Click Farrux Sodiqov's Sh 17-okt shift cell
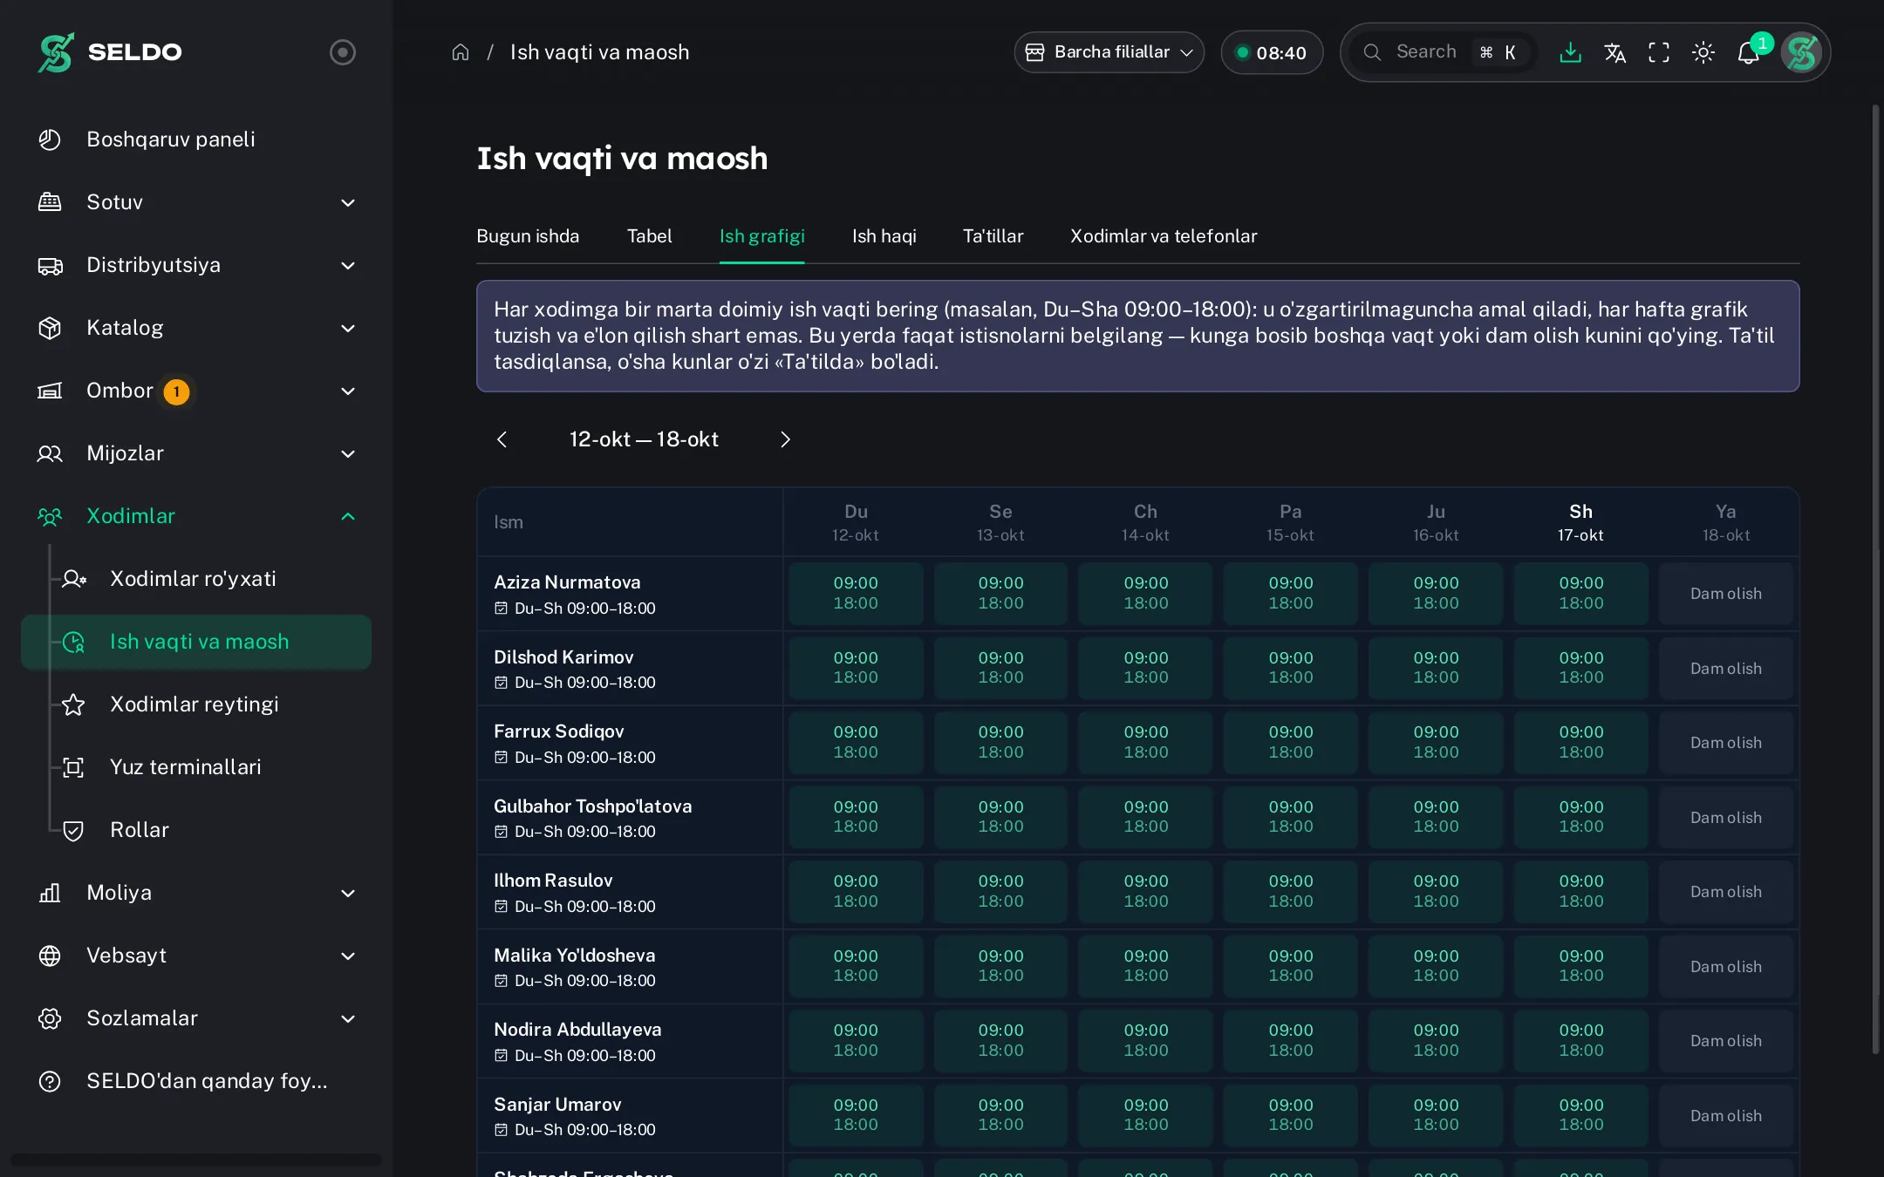The width and height of the screenshot is (1884, 1177). click(x=1580, y=743)
